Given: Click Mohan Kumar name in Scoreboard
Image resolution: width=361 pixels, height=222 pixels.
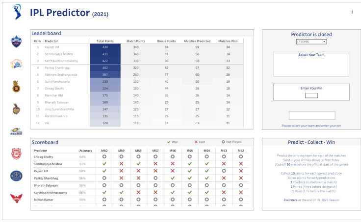Looking at the screenshot, I should click(x=44, y=200).
